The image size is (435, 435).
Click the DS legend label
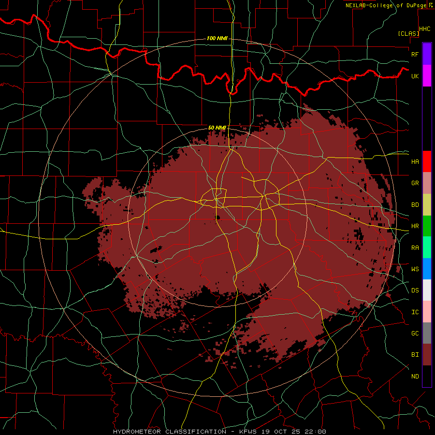coord(415,290)
